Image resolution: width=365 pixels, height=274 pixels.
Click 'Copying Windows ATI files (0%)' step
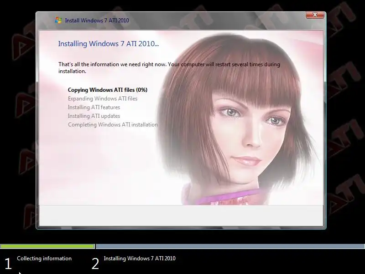coord(108,90)
